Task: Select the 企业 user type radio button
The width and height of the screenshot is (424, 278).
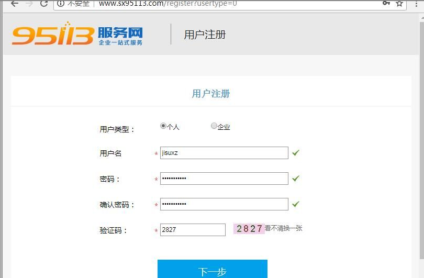Action: click(x=214, y=126)
